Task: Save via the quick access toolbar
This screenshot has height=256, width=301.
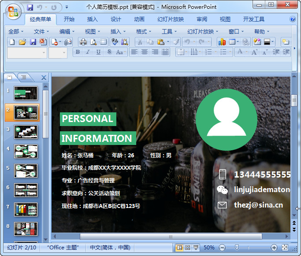Action: 30,7
